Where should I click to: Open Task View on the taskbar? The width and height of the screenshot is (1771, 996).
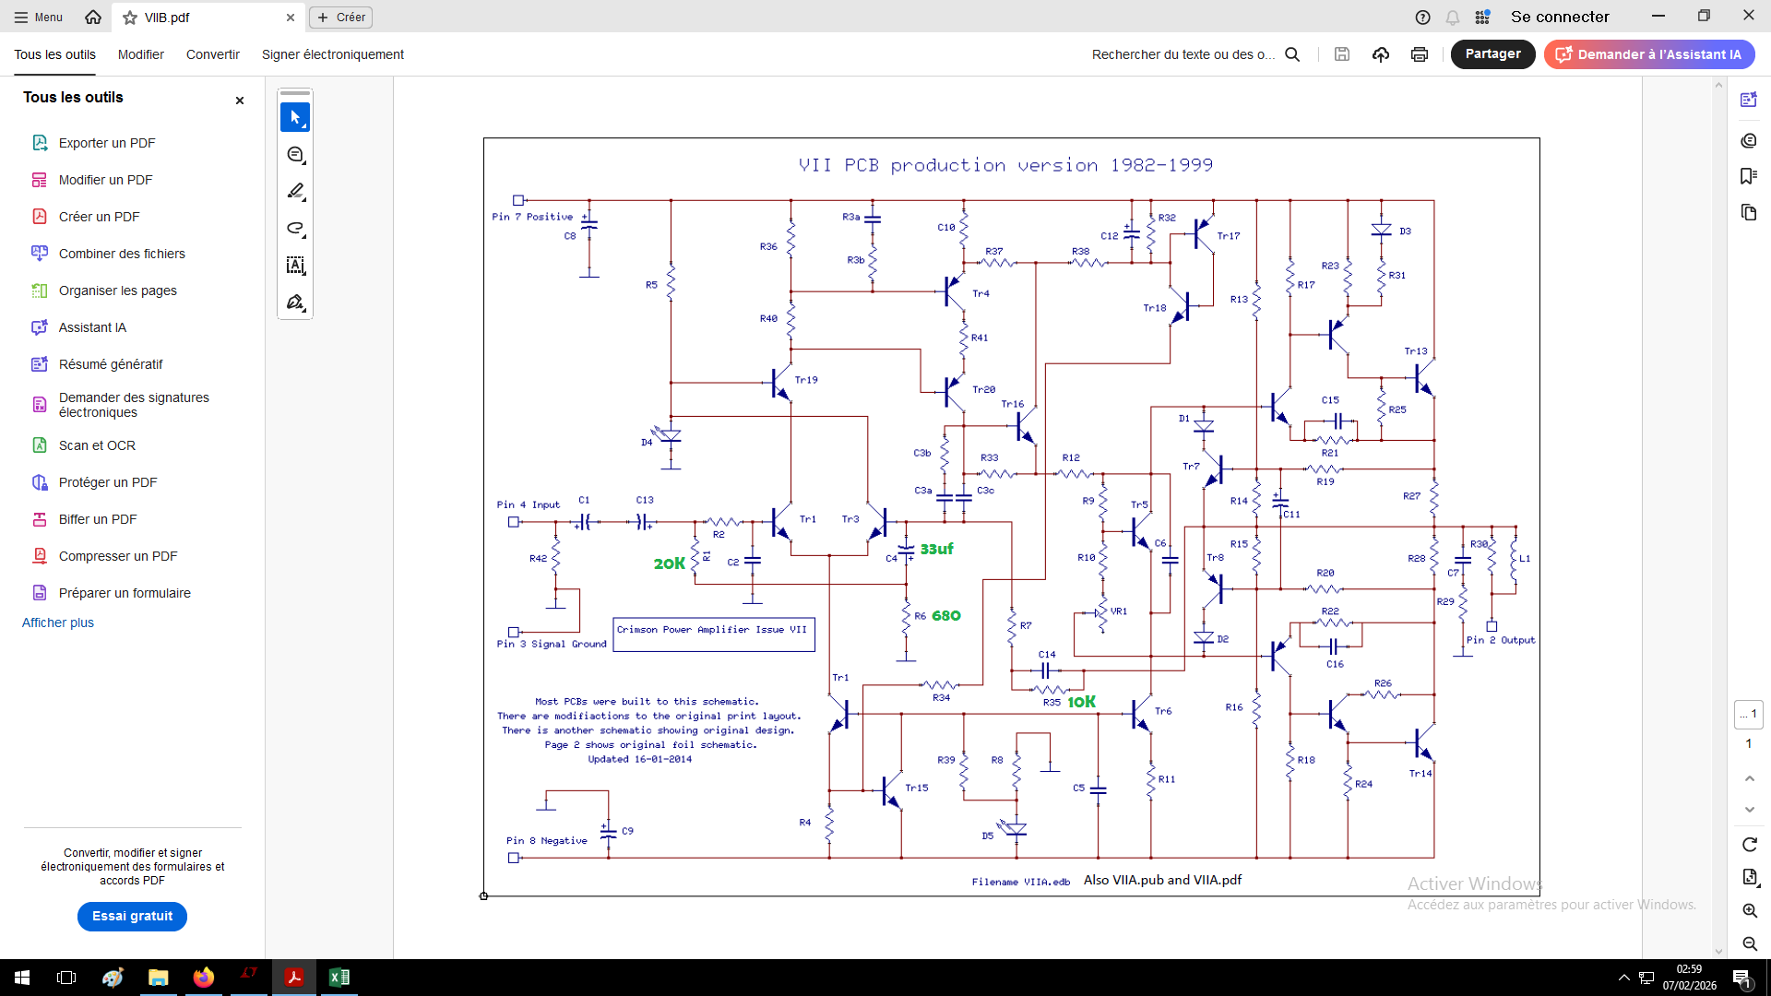[66, 978]
